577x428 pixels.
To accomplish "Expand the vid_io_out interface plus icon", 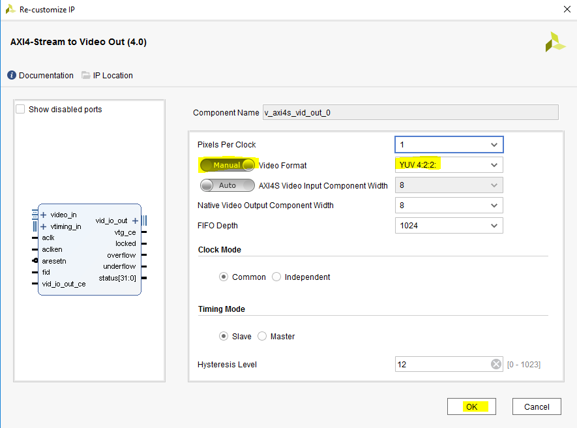I will (x=135, y=221).
